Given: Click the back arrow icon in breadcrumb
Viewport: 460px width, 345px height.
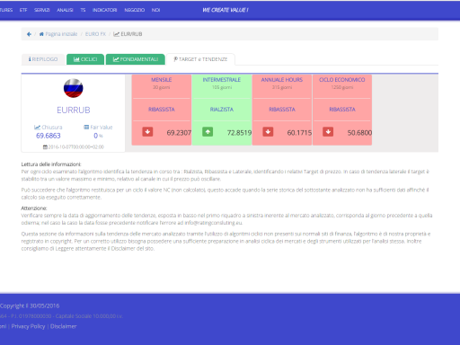Looking at the screenshot, I should [x=29, y=34].
